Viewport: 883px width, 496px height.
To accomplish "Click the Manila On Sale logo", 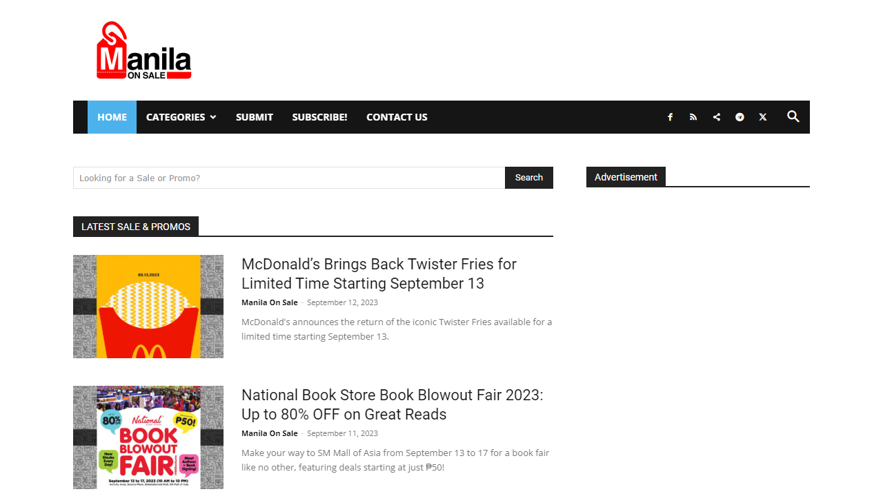I will point(144,51).
